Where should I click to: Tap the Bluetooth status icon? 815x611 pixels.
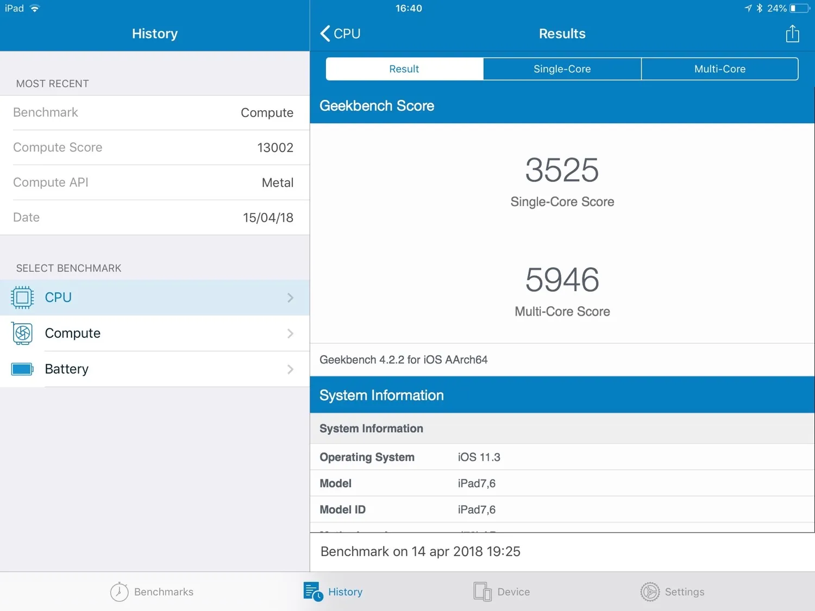[760, 8]
